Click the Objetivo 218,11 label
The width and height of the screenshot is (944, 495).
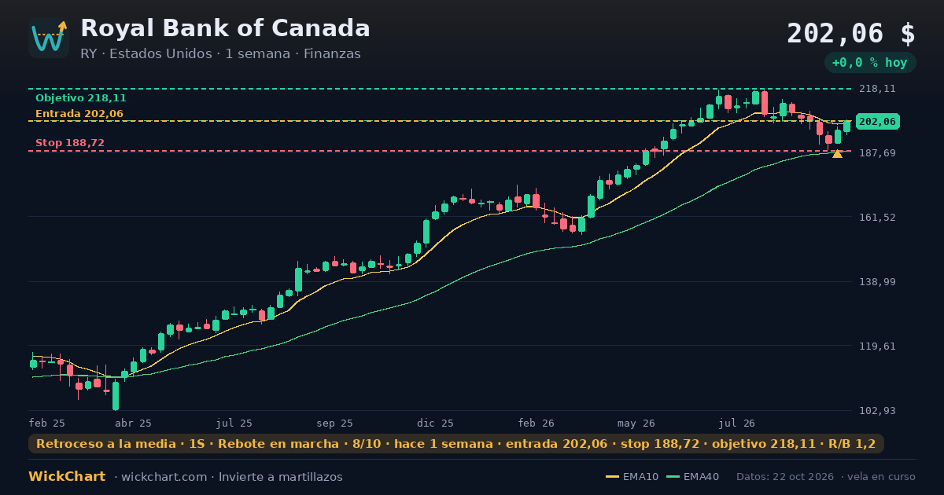[81, 98]
